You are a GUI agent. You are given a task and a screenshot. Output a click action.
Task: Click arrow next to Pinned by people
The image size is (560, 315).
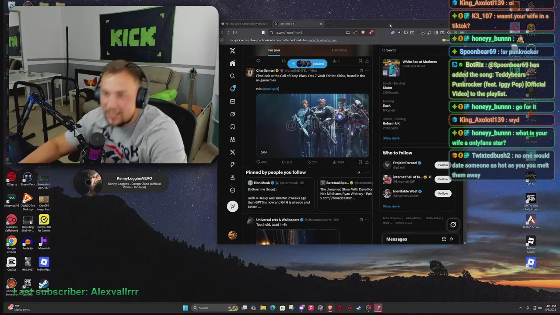358,172
